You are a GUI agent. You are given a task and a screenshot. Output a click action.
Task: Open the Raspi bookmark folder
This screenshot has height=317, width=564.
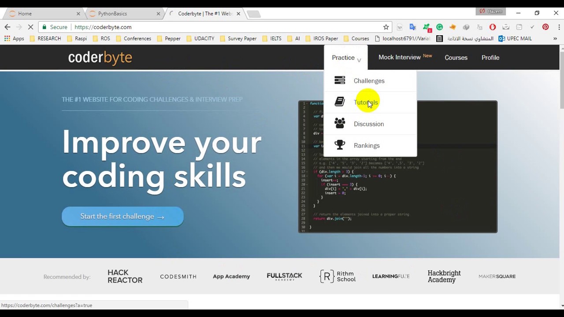[77, 38]
